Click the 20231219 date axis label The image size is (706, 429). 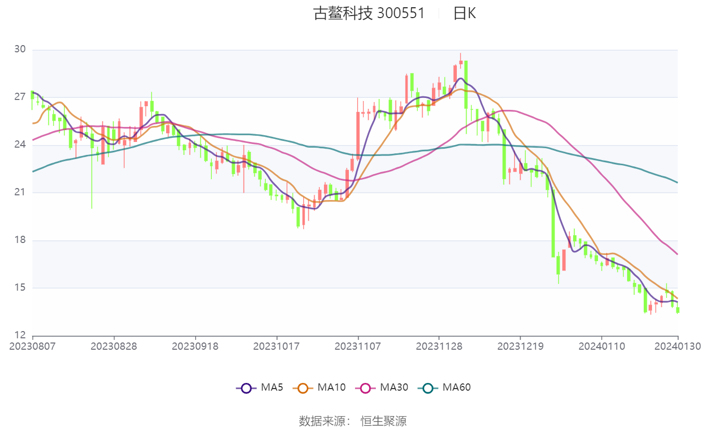521,346
